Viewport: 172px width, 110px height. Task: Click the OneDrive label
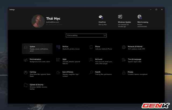tap(102, 22)
